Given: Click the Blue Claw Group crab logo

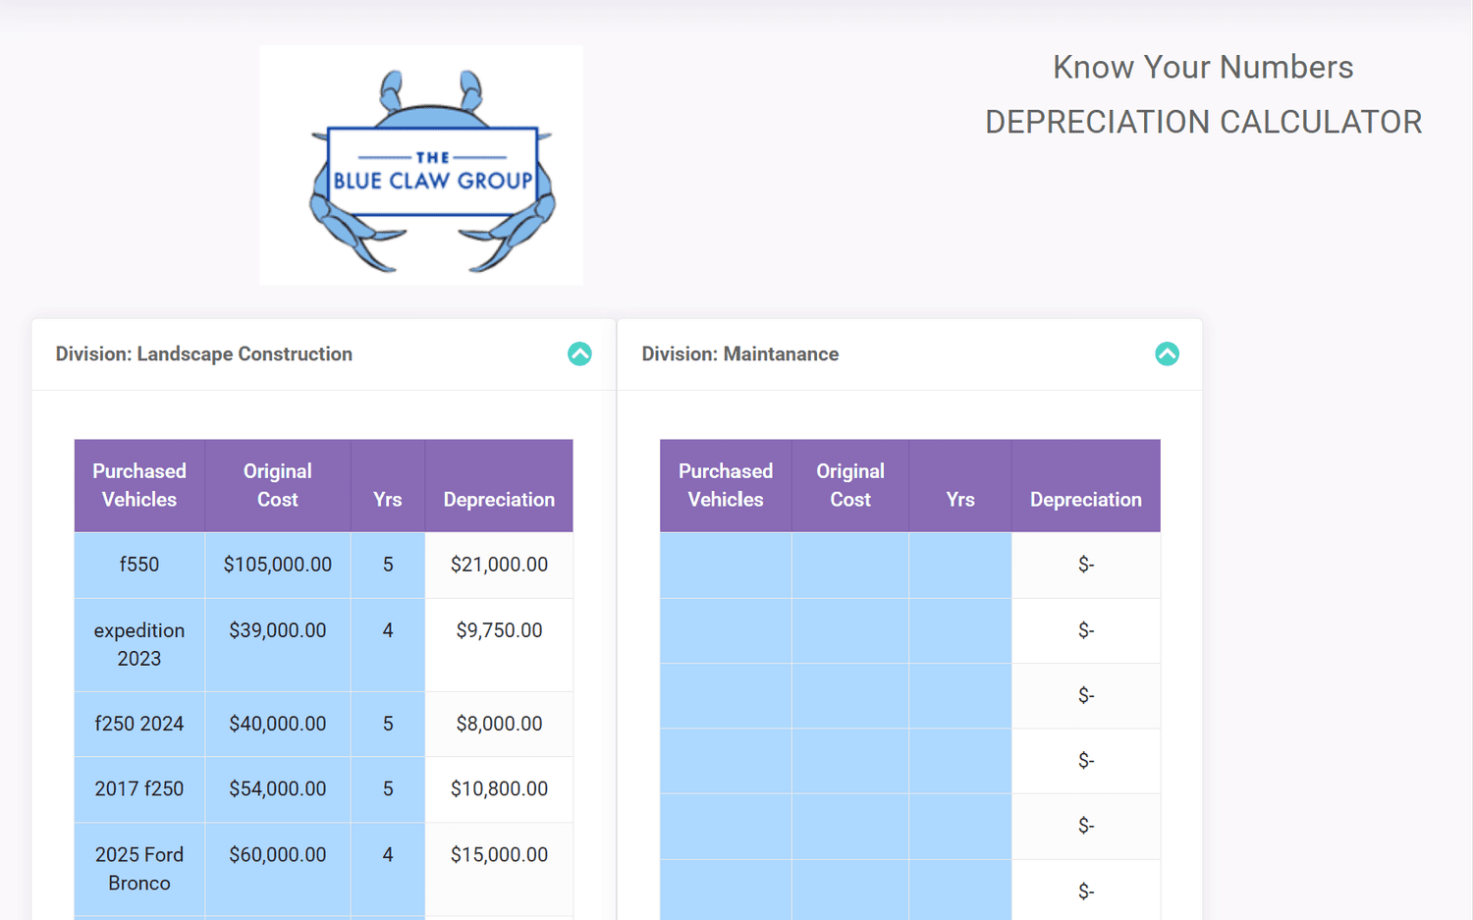Looking at the screenshot, I should click(421, 166).
